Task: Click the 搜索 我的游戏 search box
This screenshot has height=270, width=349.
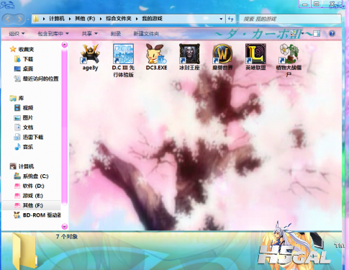Action: coord(290,19)
